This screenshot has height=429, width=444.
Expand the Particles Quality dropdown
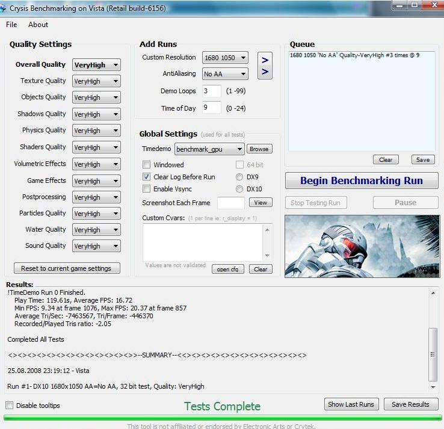coord(96,214)
